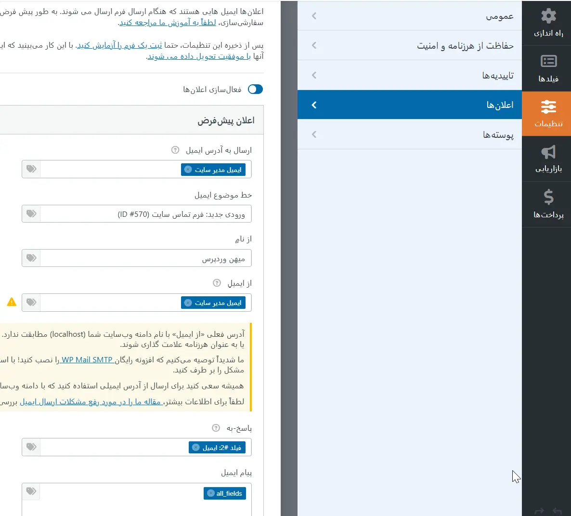Viewport: 571px width, 516px height.
Task: Click smart tag icon in پیام ایمیل field
Action: [31, 491]
